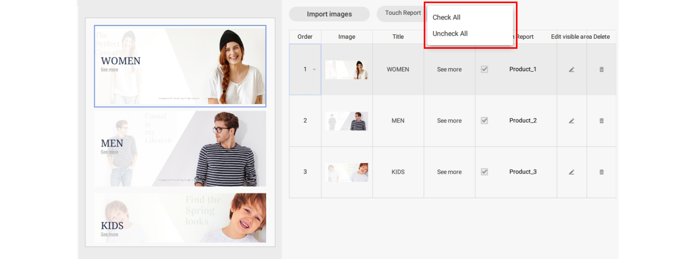Select the KIDS banner in the preview
Viewport: 686px width, 259px height.
pos(180,218)
